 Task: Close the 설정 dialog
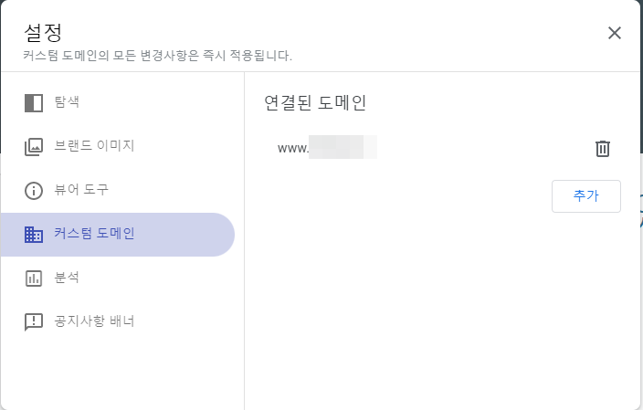coord(615,33)
